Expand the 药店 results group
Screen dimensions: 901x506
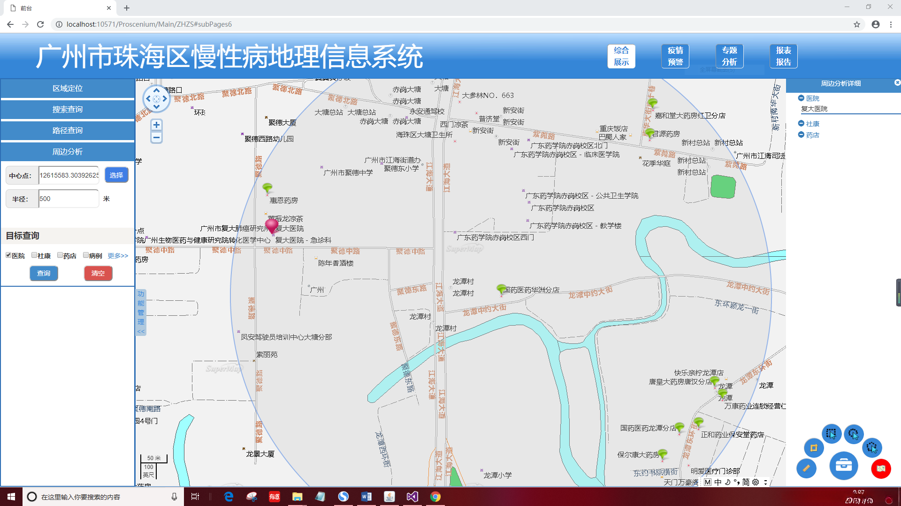(801, 135)
